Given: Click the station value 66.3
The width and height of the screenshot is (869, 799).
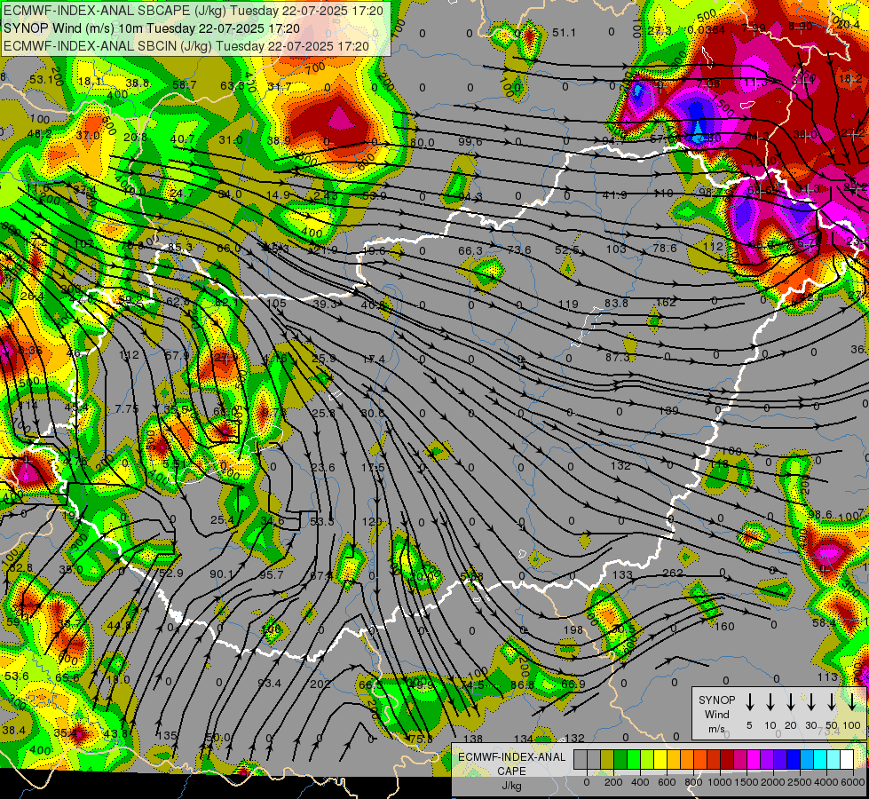Looking at the screenshot, I should tap(470, 251).
